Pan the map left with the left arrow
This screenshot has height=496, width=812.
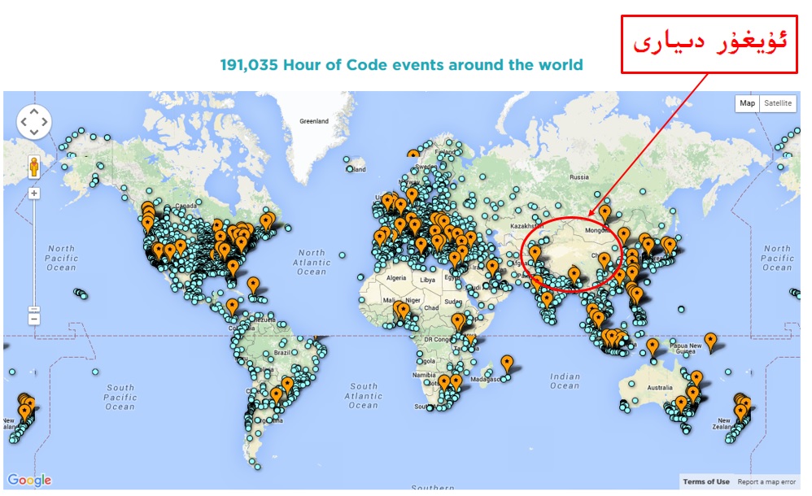pyautogui.click(x=24, y=122)
